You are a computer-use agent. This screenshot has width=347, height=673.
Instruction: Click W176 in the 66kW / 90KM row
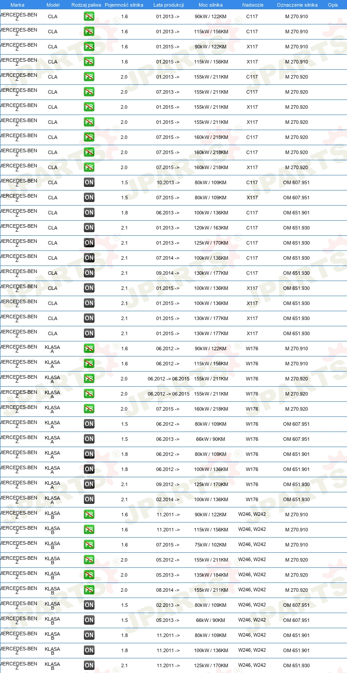point(252,439)
